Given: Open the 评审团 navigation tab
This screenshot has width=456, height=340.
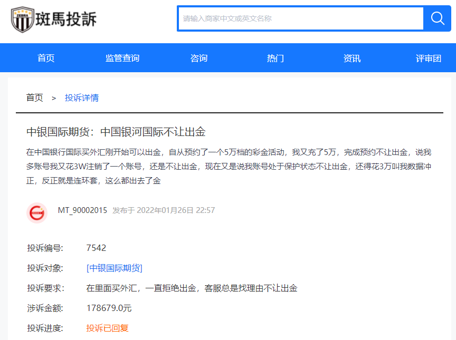Looking at the screenshot, I should (429, 58).
